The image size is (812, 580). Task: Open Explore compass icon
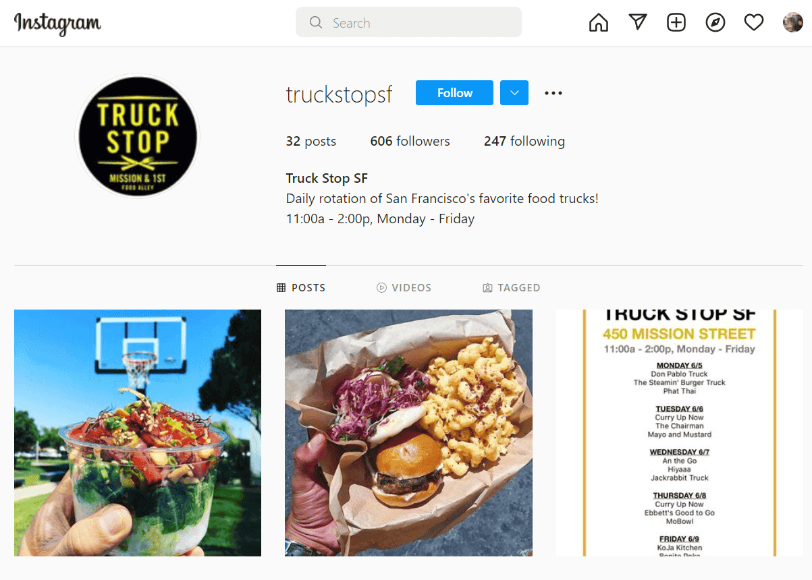(715, 23)
